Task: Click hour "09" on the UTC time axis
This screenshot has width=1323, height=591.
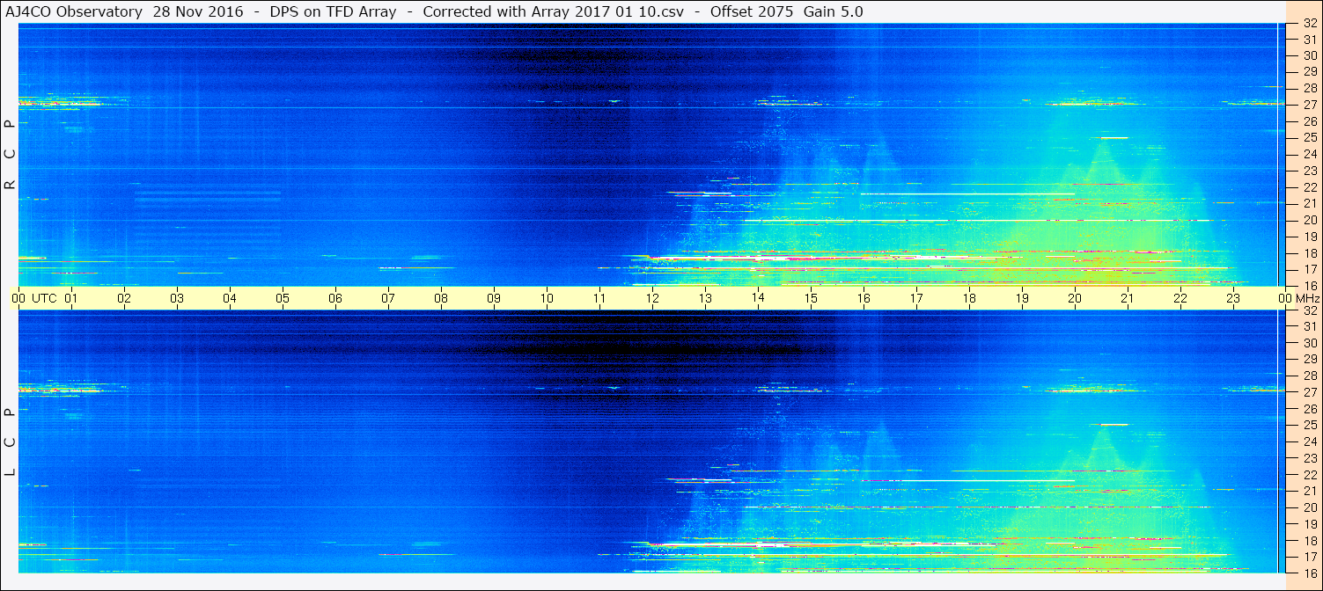Action: (x=494, y=298)
